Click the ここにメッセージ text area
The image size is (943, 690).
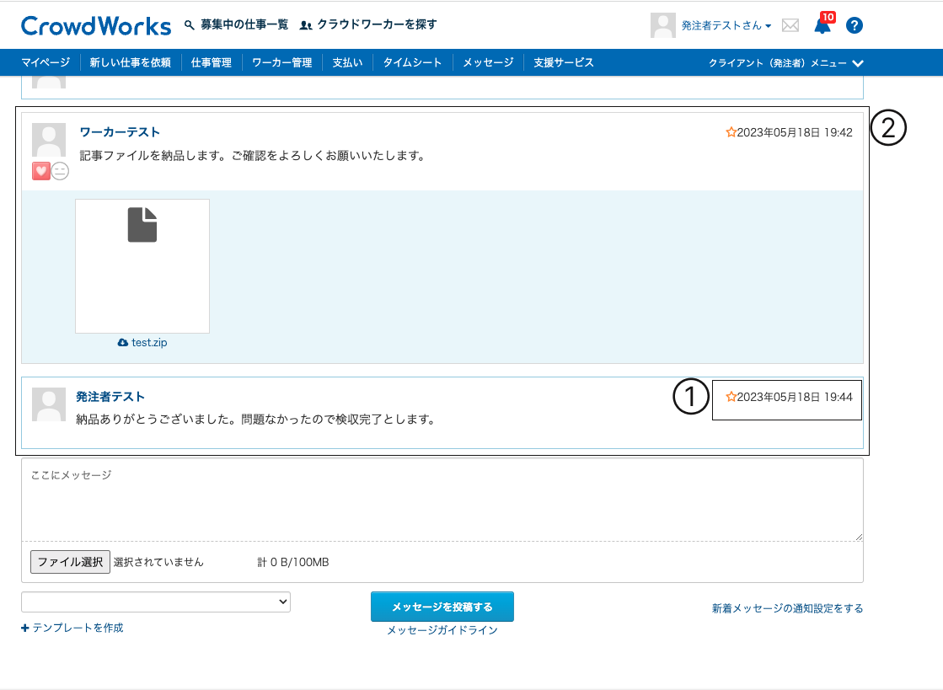tap(442, 500)
